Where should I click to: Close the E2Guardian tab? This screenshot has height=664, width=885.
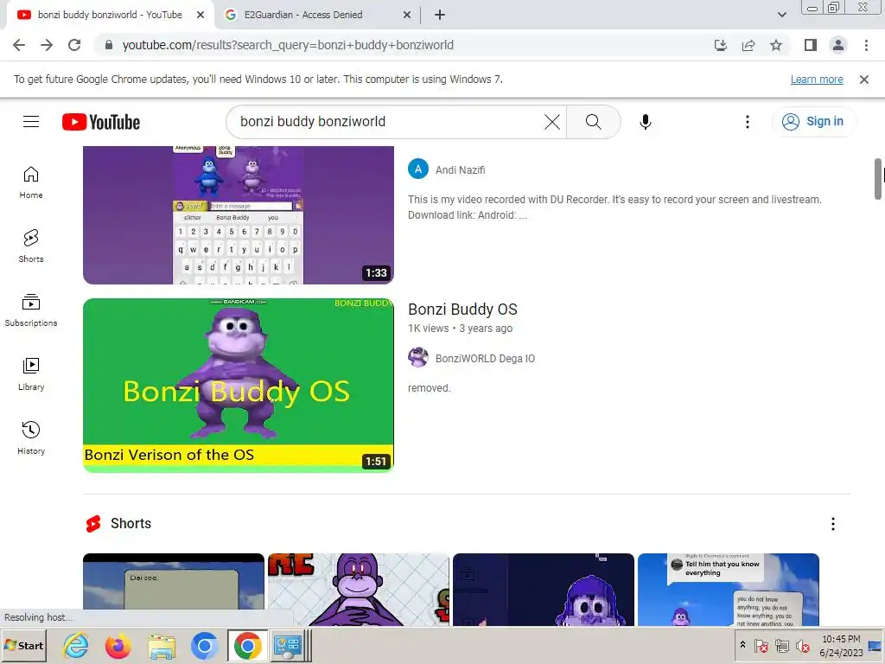pos(407,15)
